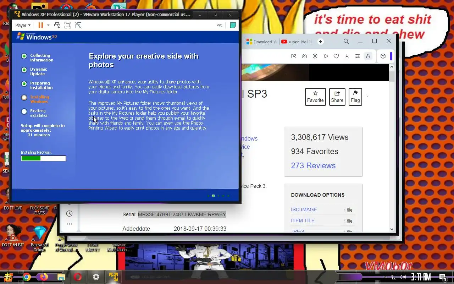
Task: Open the browser sidebar history clock icon
Action: pyautogui.click(x=69, y=213)
